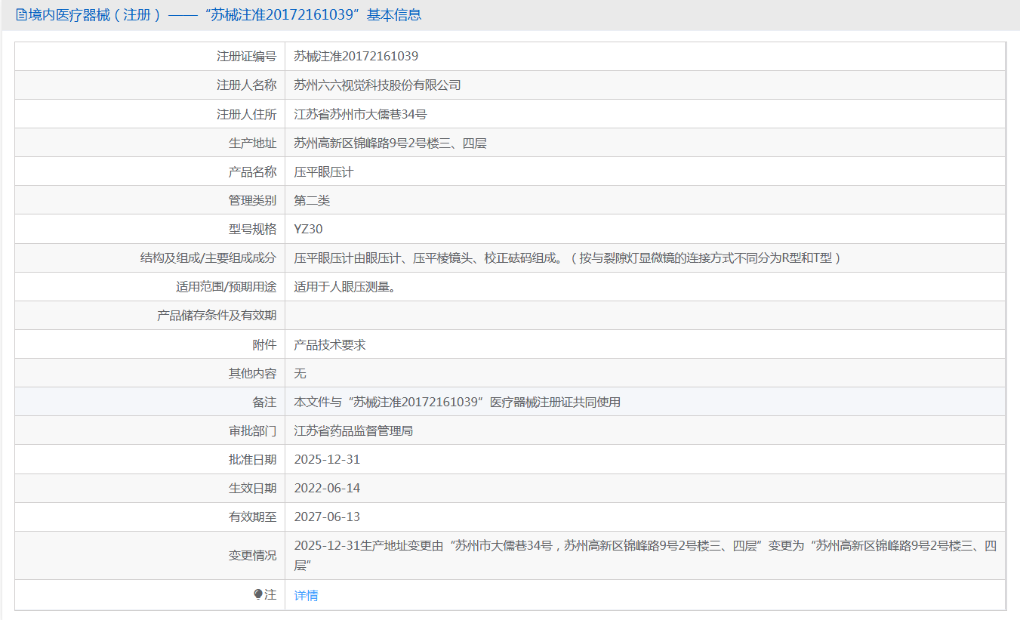
Task: Select registration number 苏械注准20172161039 value
Action: (x=356, y=56)
